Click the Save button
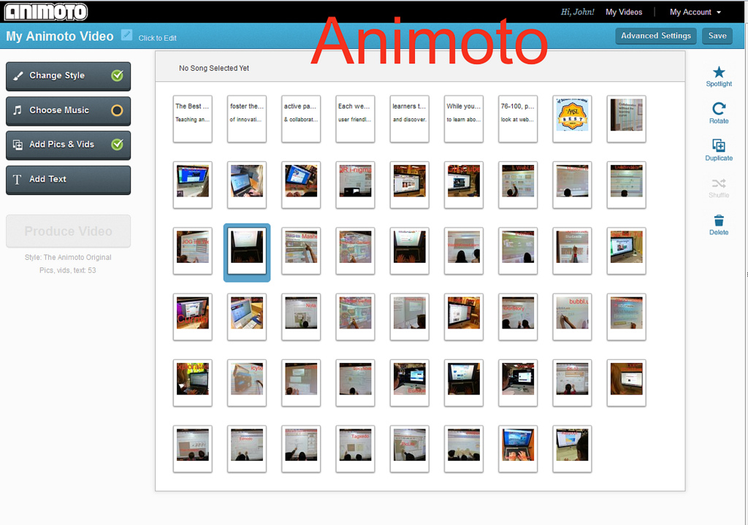Image resolution: width=748 pixels, height=525 pixels. [x=717, y=36]
